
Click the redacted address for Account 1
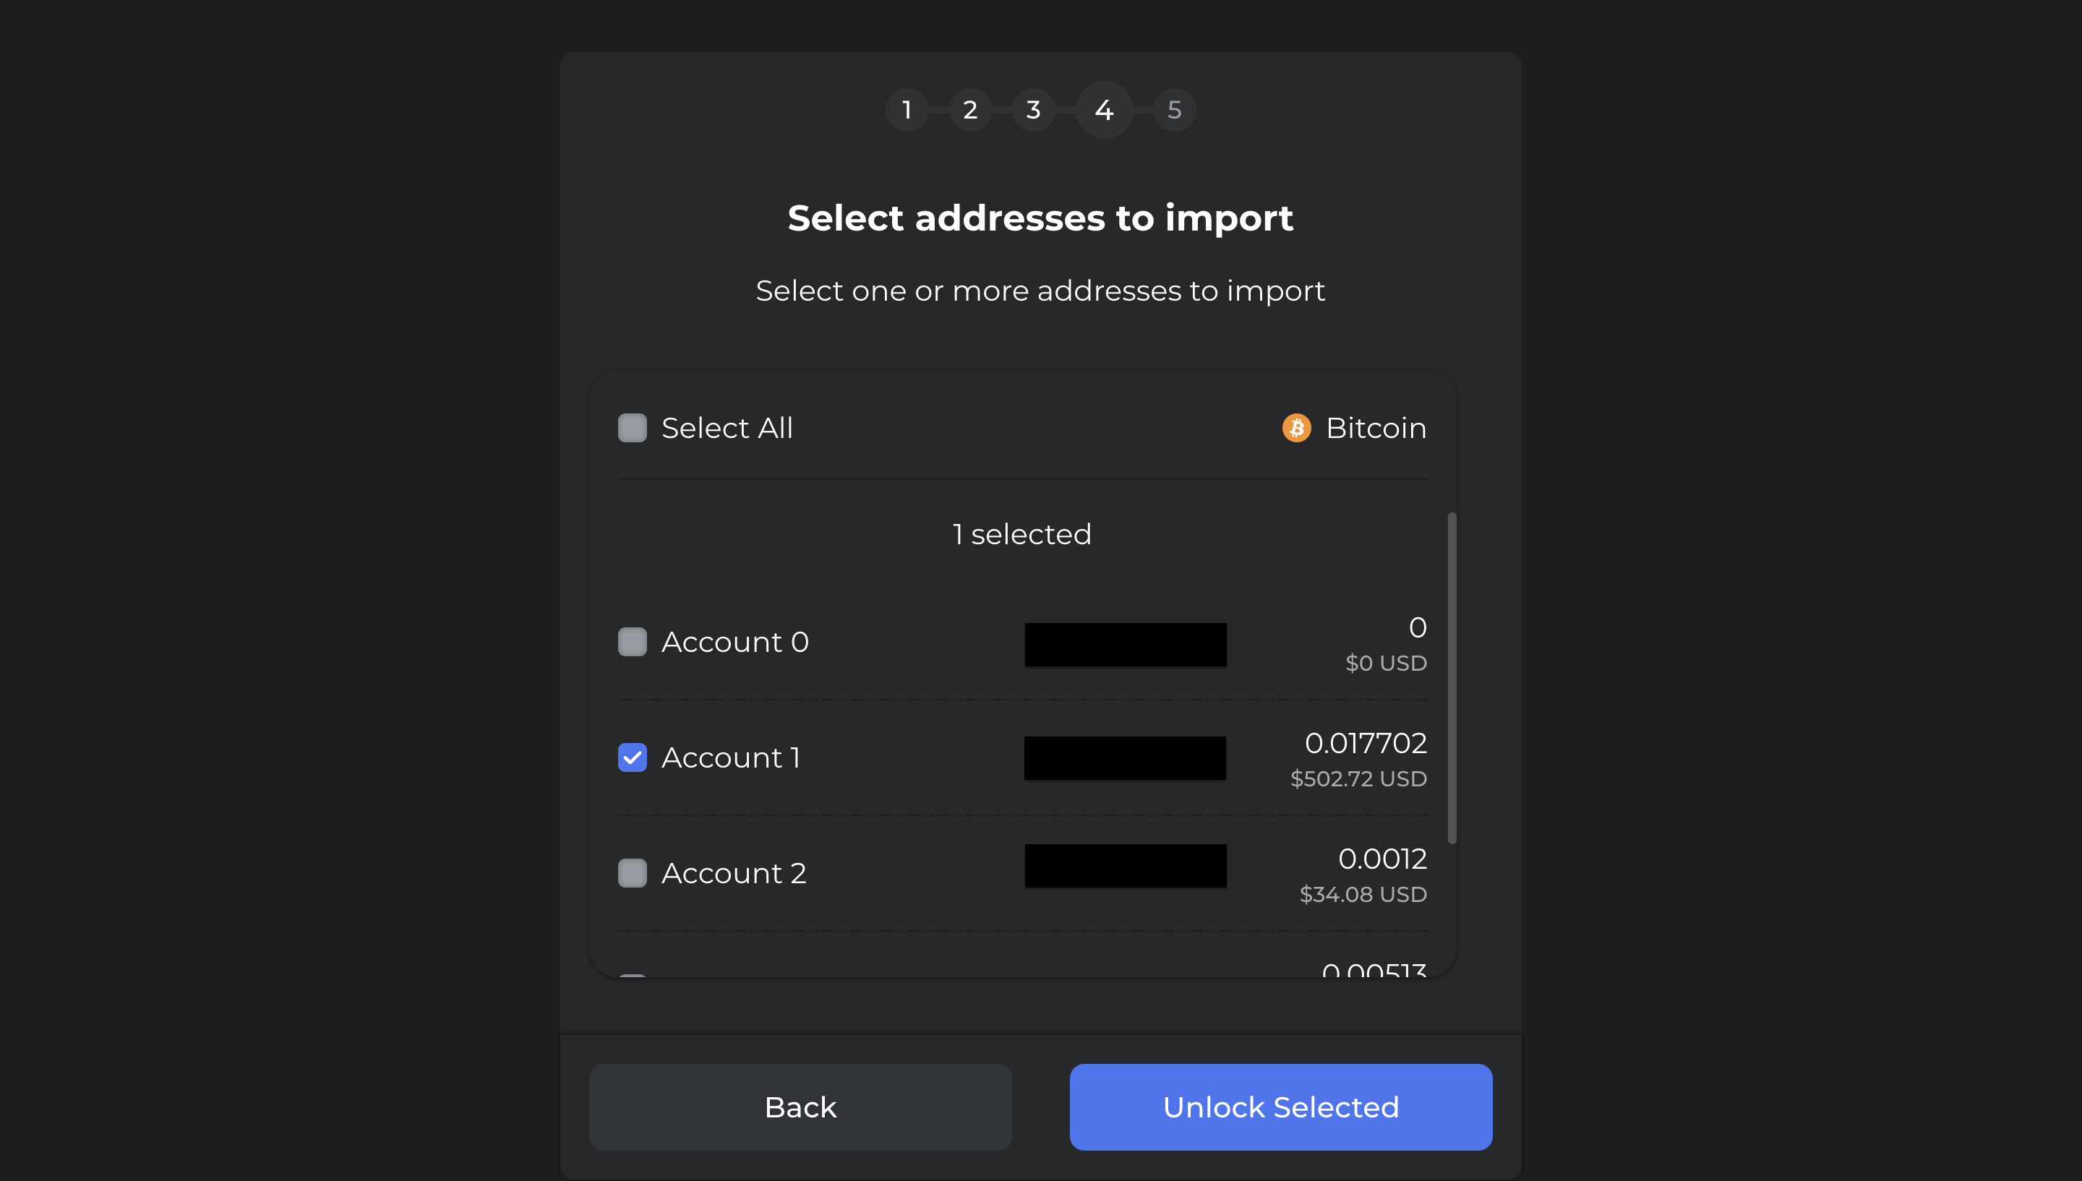coord(1124,758)
